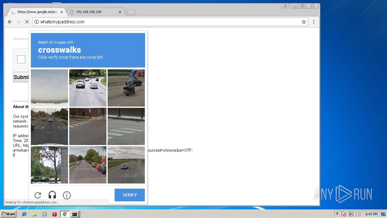Select the street with parked red cars tile

[x=88, y=165]
